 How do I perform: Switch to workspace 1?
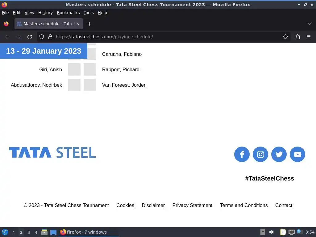point(14,232)
